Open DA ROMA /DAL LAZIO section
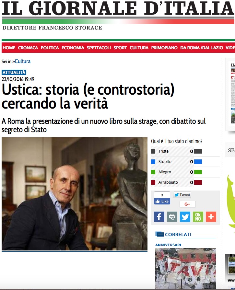The height and width of the screenshot is (290, 235). tap(202, 48)
